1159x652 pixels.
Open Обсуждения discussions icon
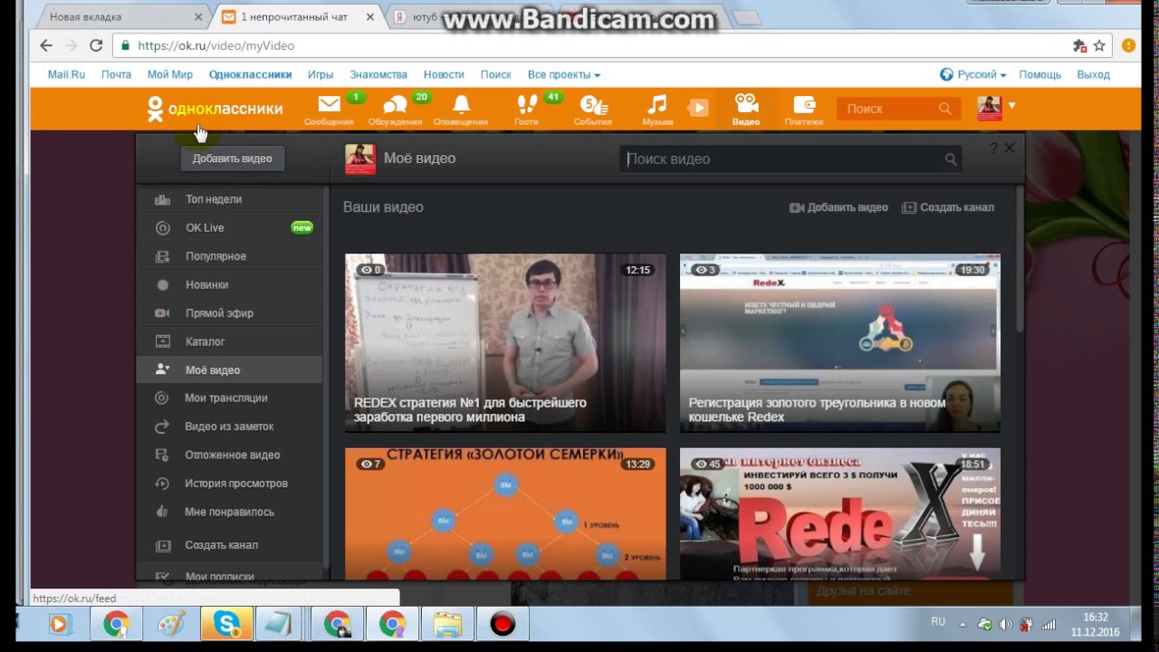point(395,109)
